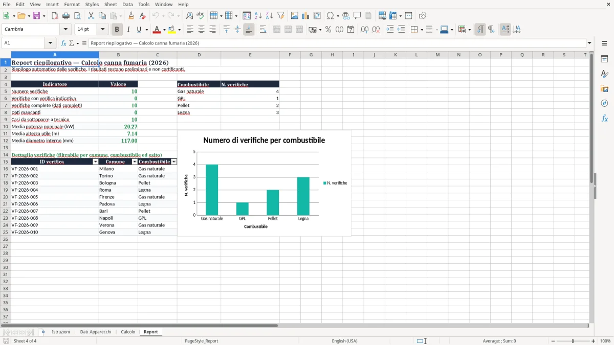Viewport: 614px width, 345px height.
Task: Open Borders dropdown arrow
Action: [422, 30]
